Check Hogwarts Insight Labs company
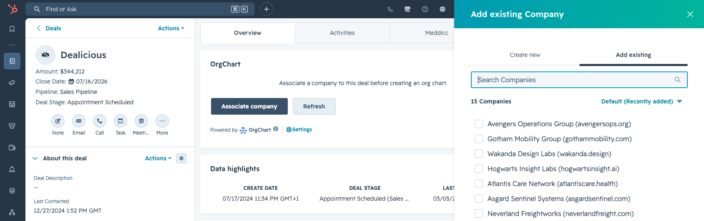This screenshot has height=221, width=704. [x=479, y=169]
